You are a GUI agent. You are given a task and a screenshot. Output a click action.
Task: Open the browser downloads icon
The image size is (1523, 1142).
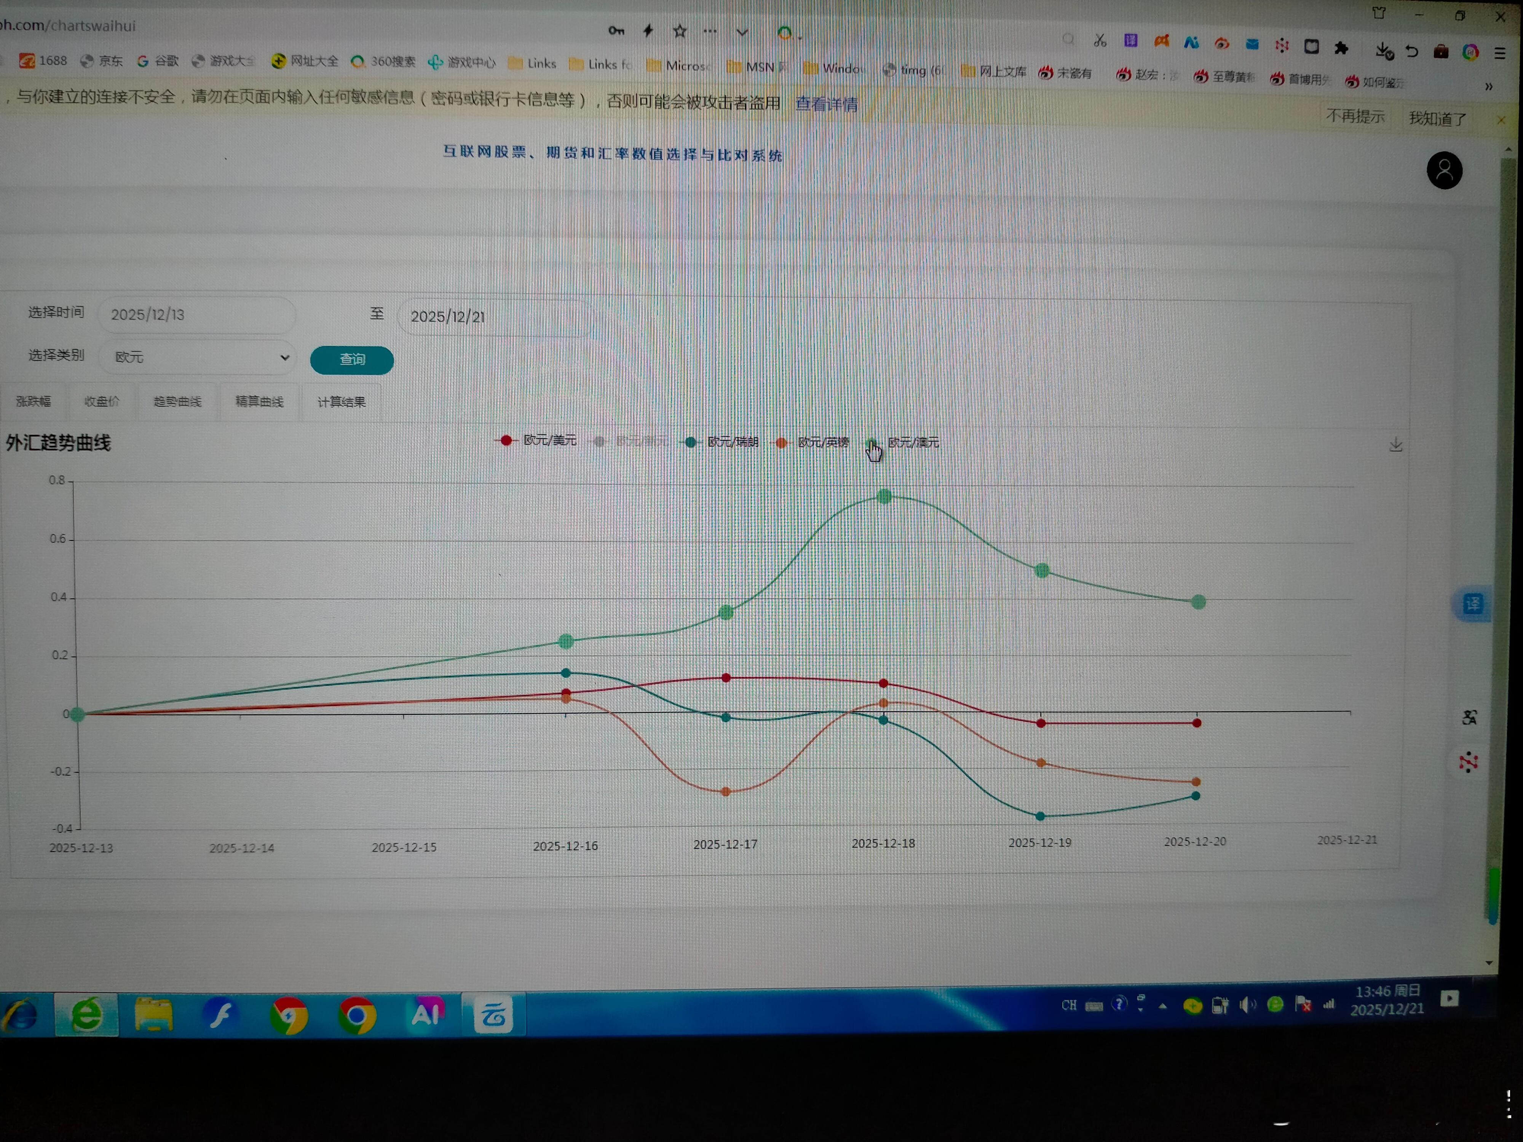click(x=1383, y=50)
